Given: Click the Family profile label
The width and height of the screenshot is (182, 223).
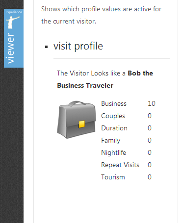Looking at the screenshot, I should point(111,141).
